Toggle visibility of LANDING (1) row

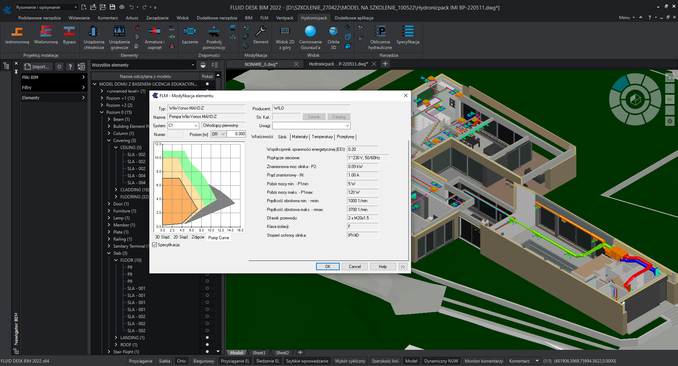207,337
